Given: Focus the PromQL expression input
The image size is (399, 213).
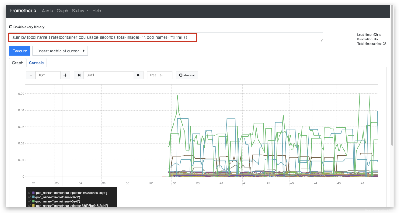Looking at the screenshot, I should [166, 37].
